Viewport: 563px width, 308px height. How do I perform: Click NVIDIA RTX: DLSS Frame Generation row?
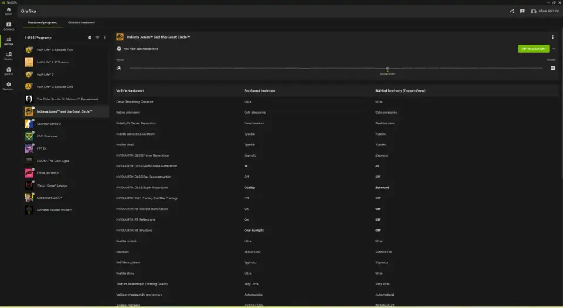pos(336,155)
